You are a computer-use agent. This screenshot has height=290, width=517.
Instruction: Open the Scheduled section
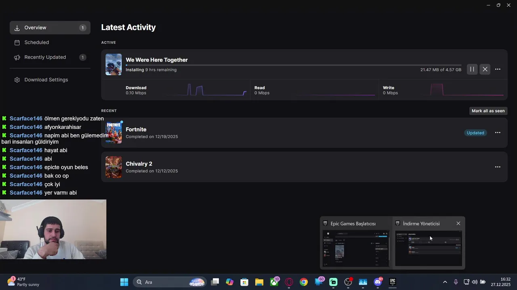coord(50,42)
